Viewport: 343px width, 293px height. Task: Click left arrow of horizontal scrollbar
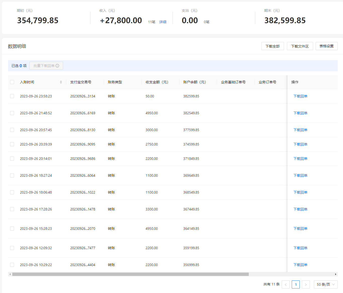(x=10, y=274)
